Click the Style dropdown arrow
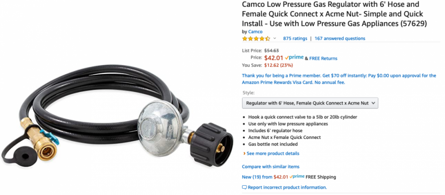This screenshot has width=445, height=195. [373, 103]
